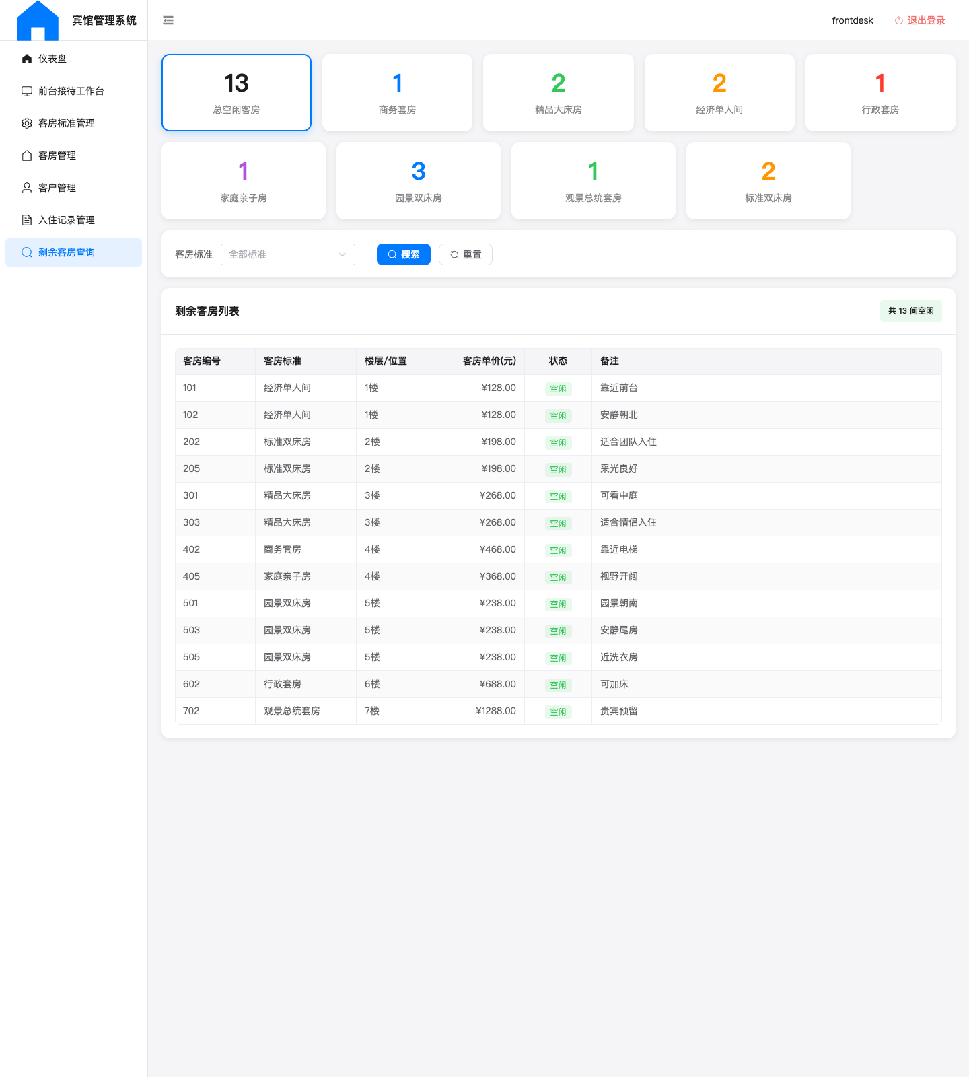Click room number 101 cell
Image resolution: width=969 pixels, height=1077 pixels.
(215, 388)
